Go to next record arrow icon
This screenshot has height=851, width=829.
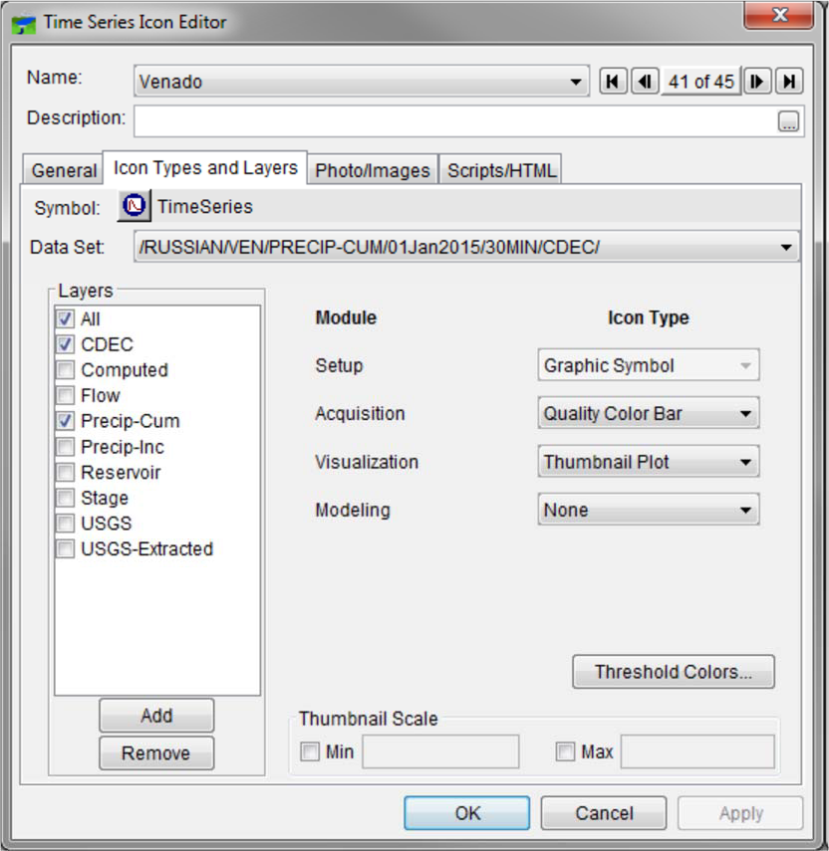[758, 82]
